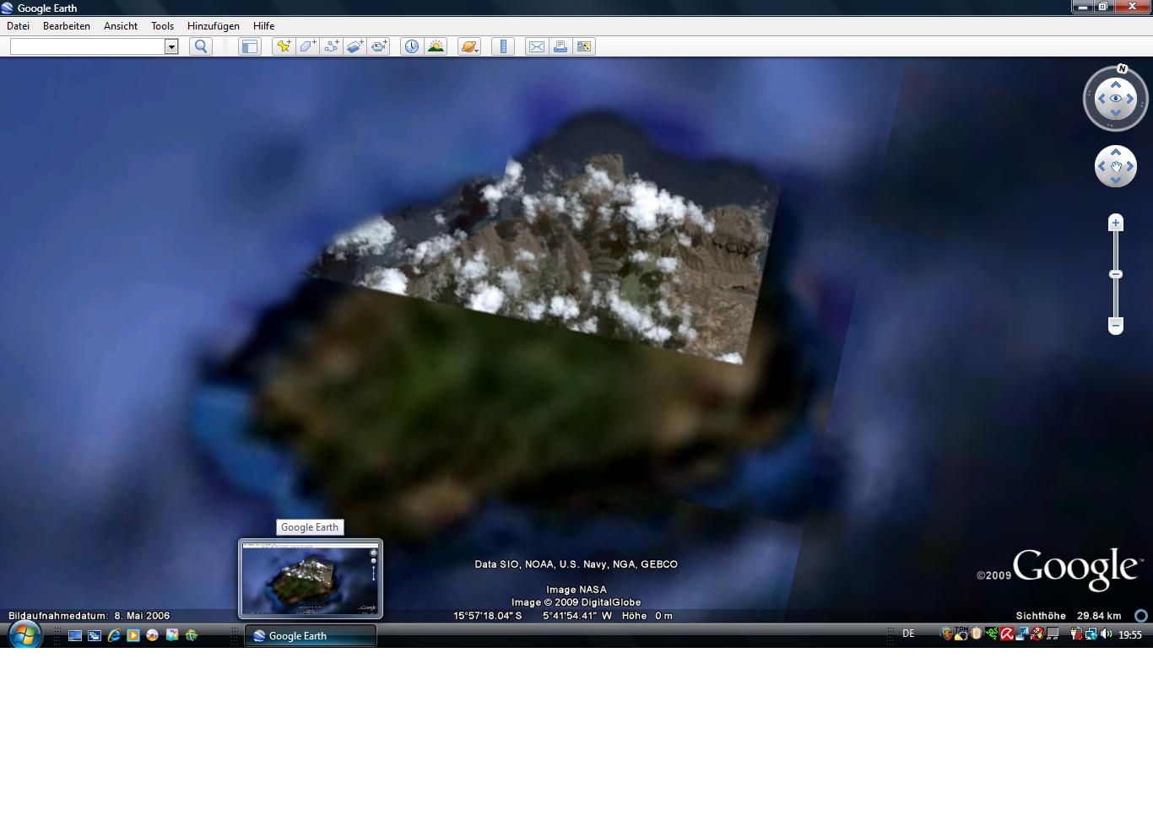Add a polygon from the toolbar
The height and width of the screenshot is (820, 1153).
[307, 46]
